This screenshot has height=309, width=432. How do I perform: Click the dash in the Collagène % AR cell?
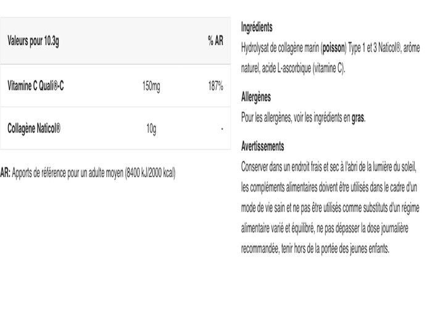222,130
